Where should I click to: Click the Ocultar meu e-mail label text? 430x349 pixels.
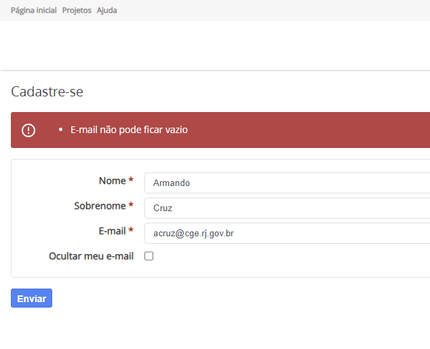[x=91, y=256]
